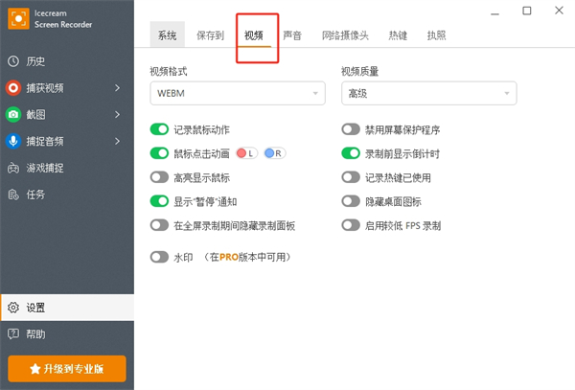Toggle the 记录鼠标动作 switch
The image size is (575, 390).
(159, 129)
